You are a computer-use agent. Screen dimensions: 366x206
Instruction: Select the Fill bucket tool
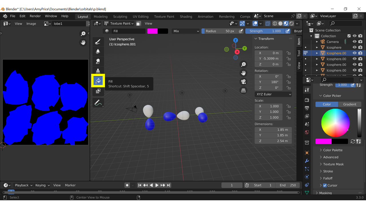pos(98,81)
